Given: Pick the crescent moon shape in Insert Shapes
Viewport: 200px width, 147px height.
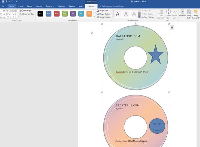Looking at the screenshot, I should (x=1, y=17).
